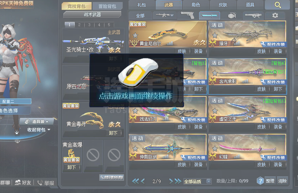Screen dimensions: 298x193
Task: Select 黄金毒牙 melee weapon image
Action: [x=92, y=120]
